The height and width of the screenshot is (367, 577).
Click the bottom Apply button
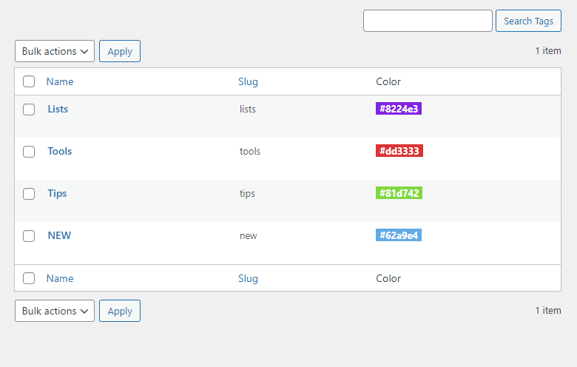coord(120,311)
